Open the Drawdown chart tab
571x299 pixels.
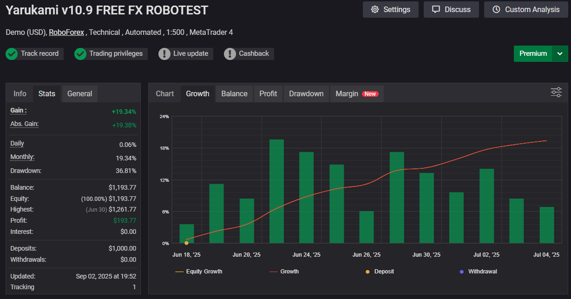coord(306,93)
